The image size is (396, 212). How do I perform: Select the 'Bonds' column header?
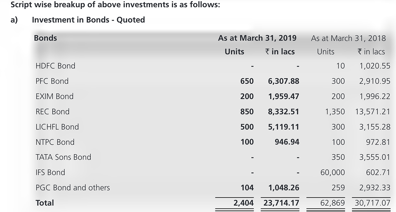45,38
